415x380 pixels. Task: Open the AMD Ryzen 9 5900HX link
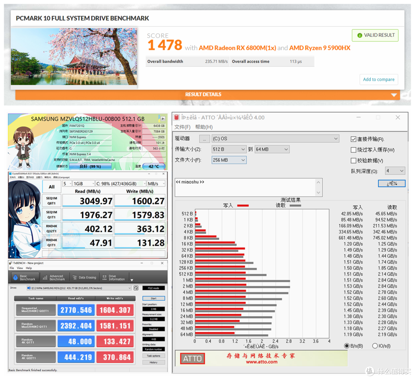point(320,48)
